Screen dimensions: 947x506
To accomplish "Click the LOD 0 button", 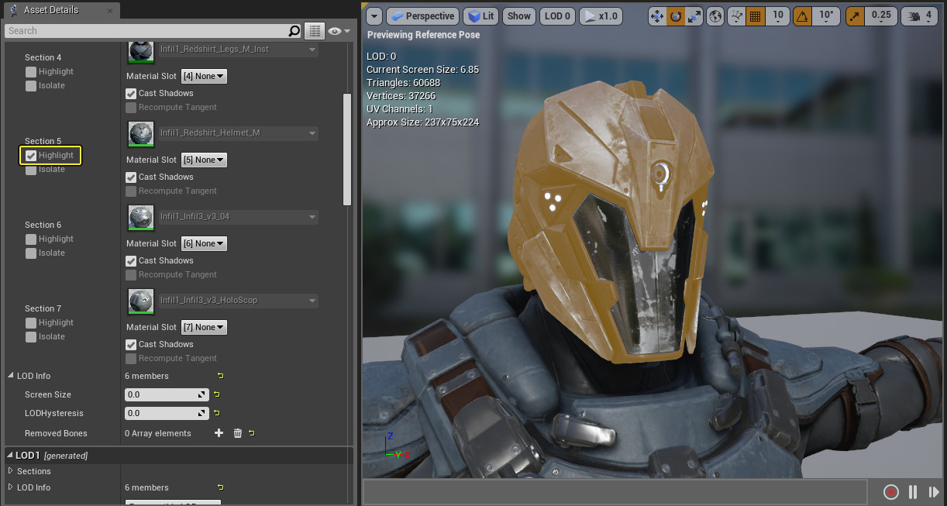I will click(x=557, y=16).
